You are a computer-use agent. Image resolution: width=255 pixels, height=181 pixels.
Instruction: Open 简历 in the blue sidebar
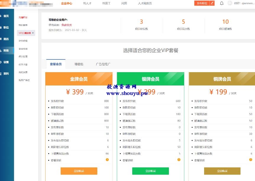[6, 39]
